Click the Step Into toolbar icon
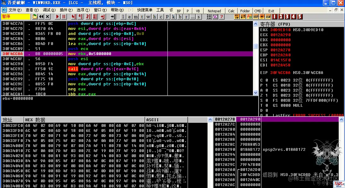Viewport: 345px width, 188px height. pos(74,17)
